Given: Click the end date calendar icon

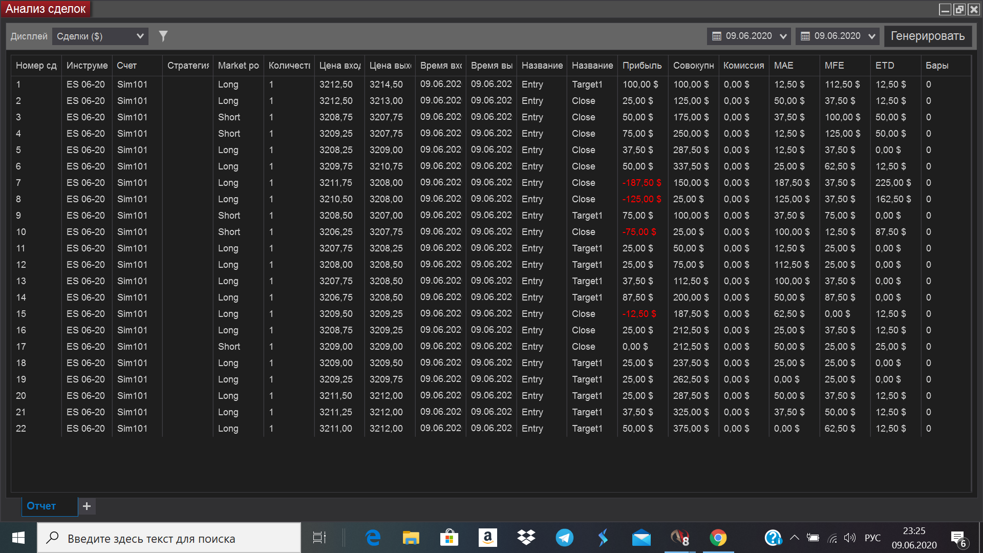Looking at the screenshot, I should click(x=805, y=36).
